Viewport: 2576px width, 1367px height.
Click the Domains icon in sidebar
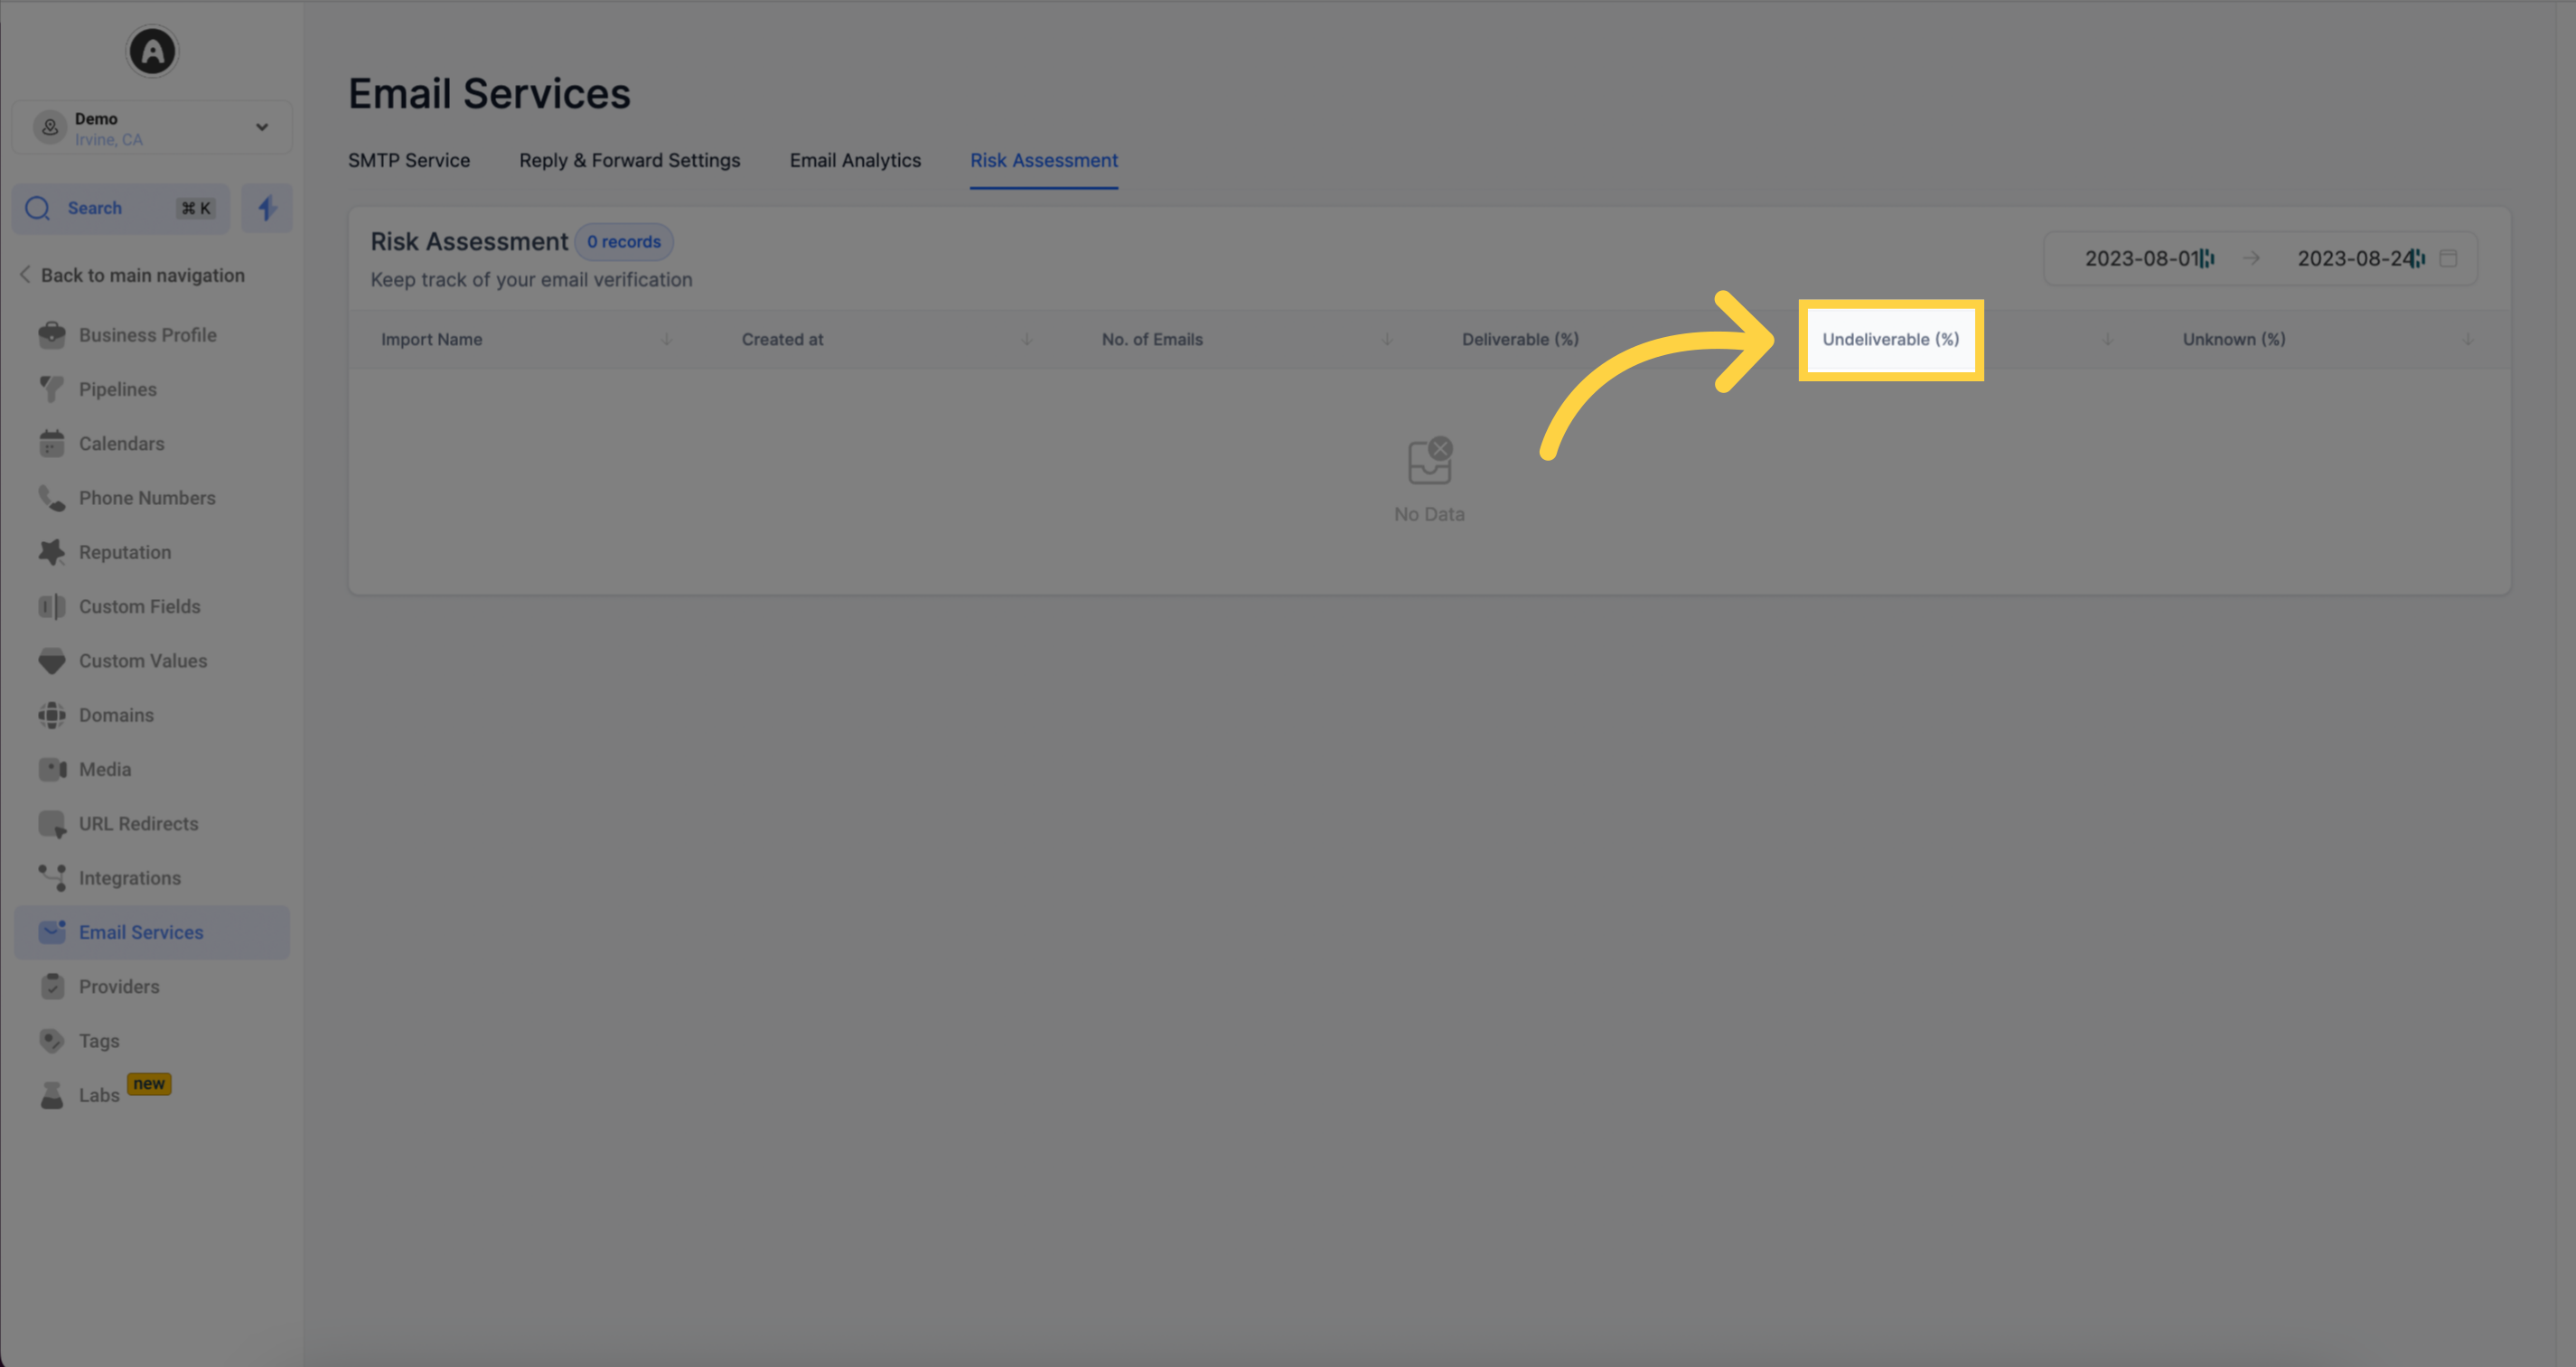[52, 714]
